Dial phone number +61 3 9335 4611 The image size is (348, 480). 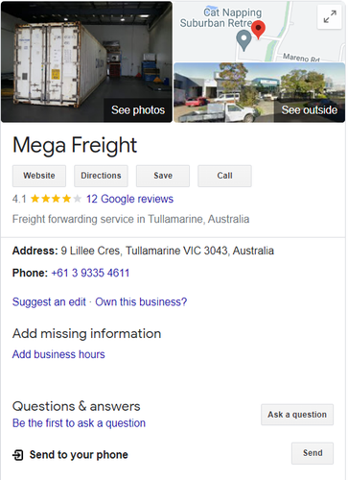(x=90, y=273)
